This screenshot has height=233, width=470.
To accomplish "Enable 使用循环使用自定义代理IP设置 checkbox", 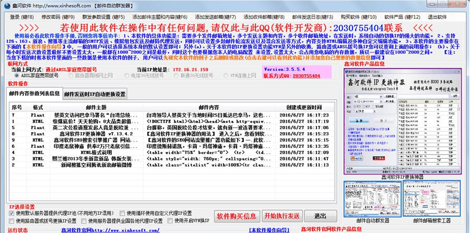I will click(x=122, y=213).
